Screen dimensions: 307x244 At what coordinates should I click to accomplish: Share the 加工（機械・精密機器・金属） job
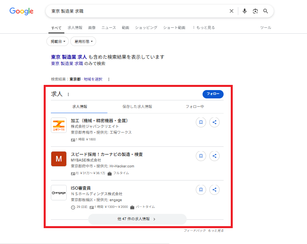214,122
